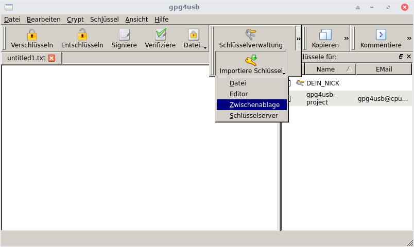The image size is (414, 247).
Task: Choose Datei in import dropdown
Action: point(252,83)
